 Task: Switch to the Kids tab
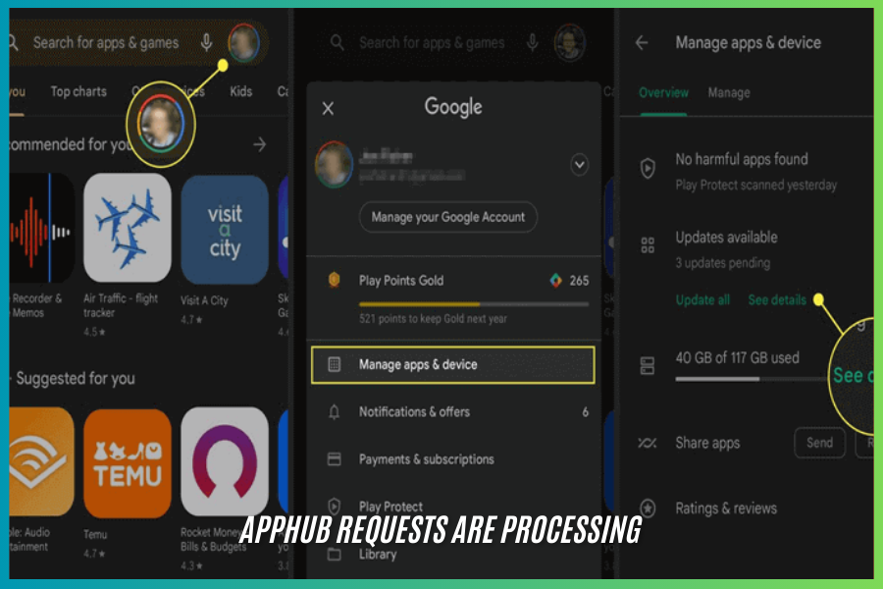coord(241,91)
